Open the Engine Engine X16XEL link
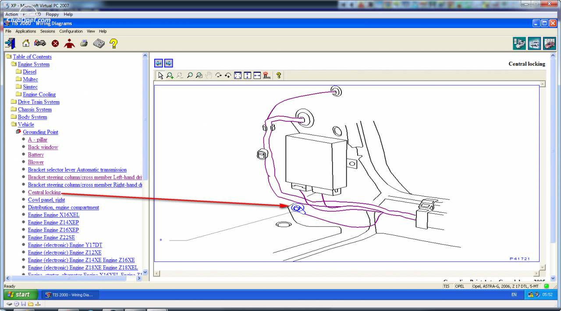561x311 pixels. coord(54,215)
